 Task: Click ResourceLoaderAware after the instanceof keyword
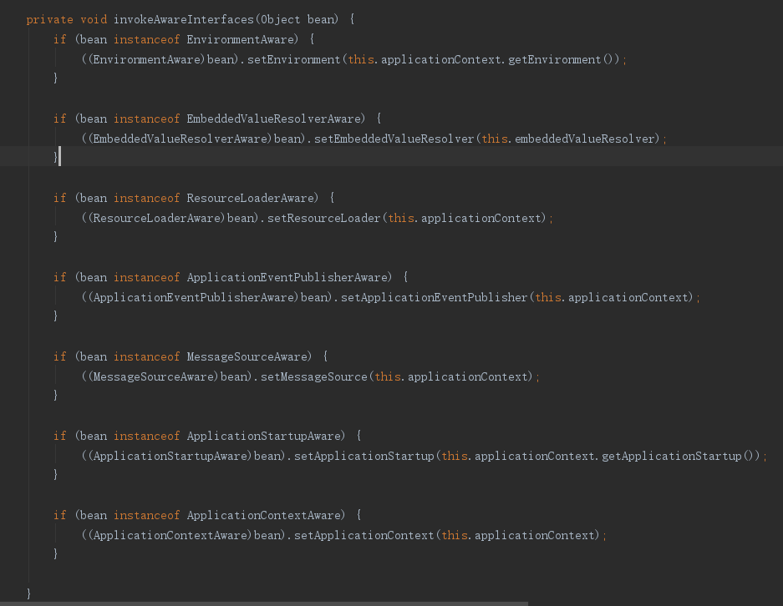pos(252,198)
